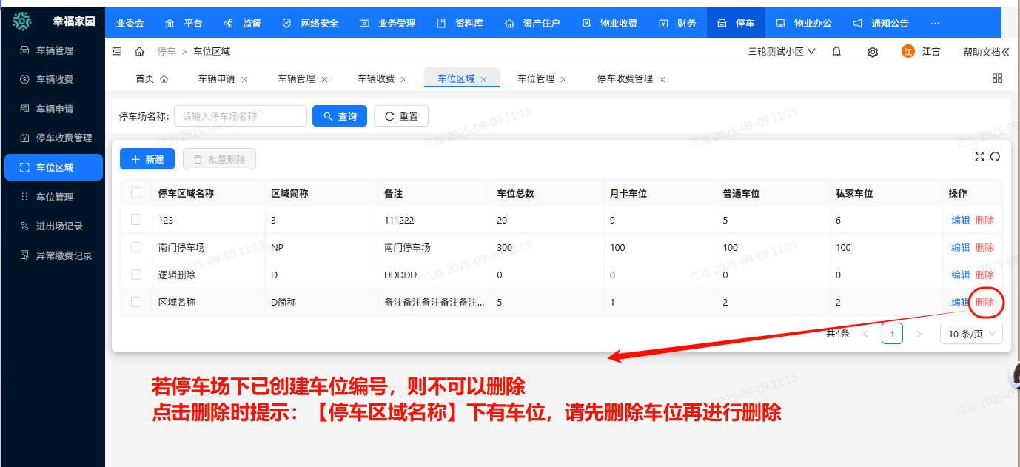This screenshot has width=1020, height=467.
Task: Go to home via breadcrumb house icon
Action: point(139,52)
